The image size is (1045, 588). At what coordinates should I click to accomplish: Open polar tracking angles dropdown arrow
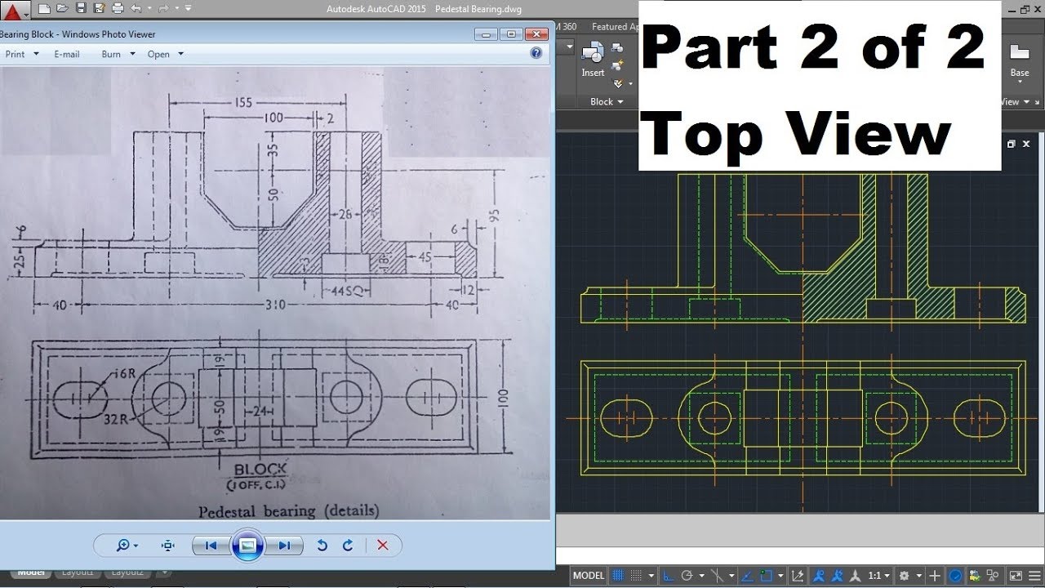click(701, 576)
